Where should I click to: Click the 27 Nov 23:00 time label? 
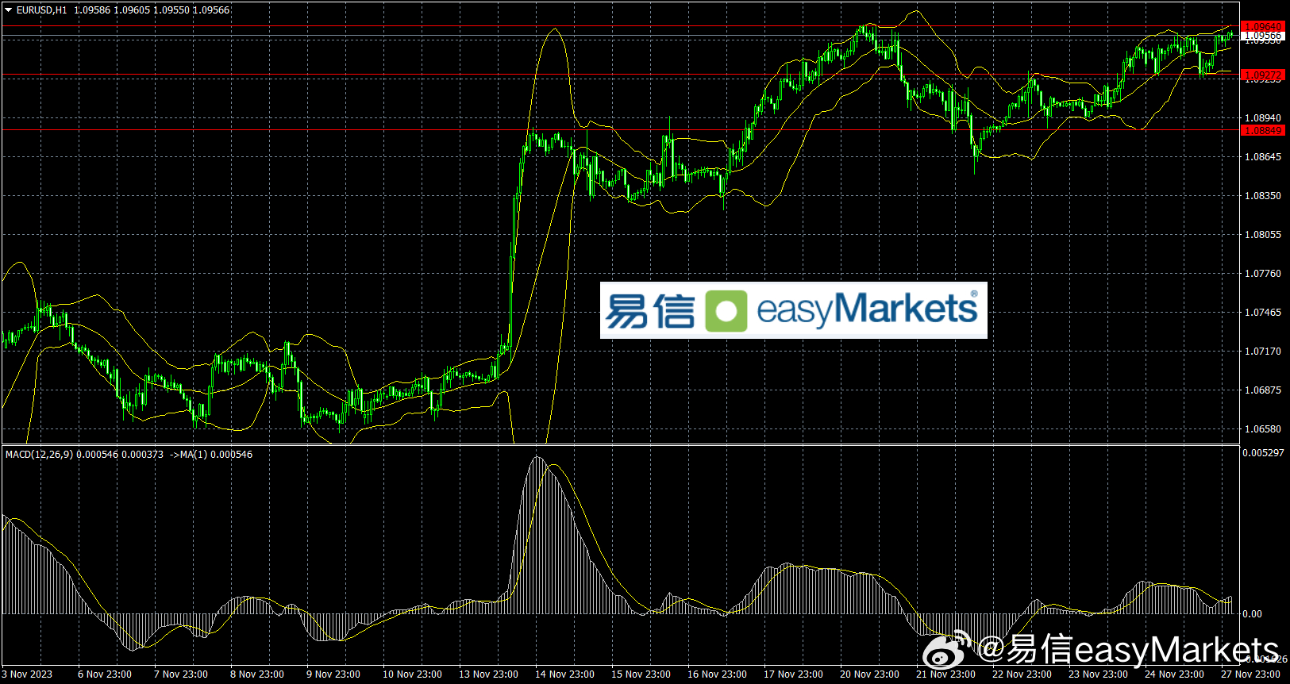click(1250, 674)
